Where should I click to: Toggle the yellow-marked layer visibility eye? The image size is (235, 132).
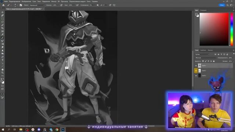pos(196,71)
